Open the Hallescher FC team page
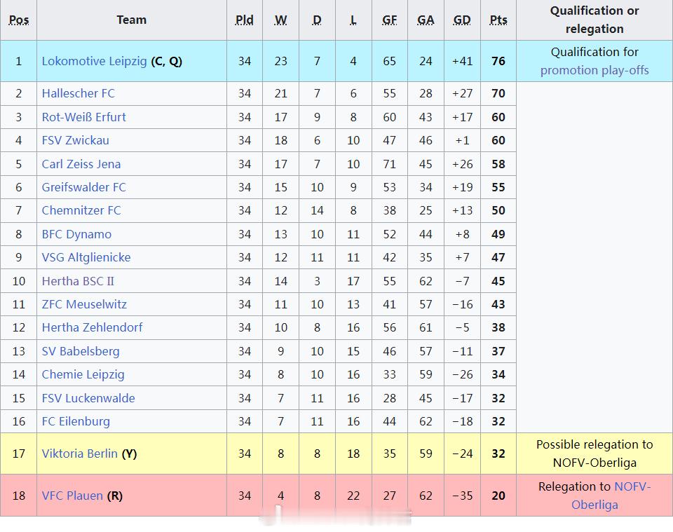The image size is (673, 532). tap(78, 93)
